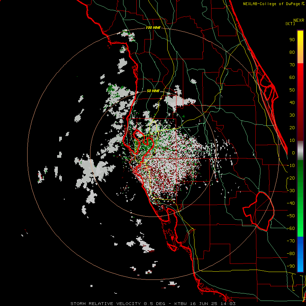This screenshot has height=306, width=306.
Task: Click the "20" value on the velocity scale
Action: click(x=292, y=128)
